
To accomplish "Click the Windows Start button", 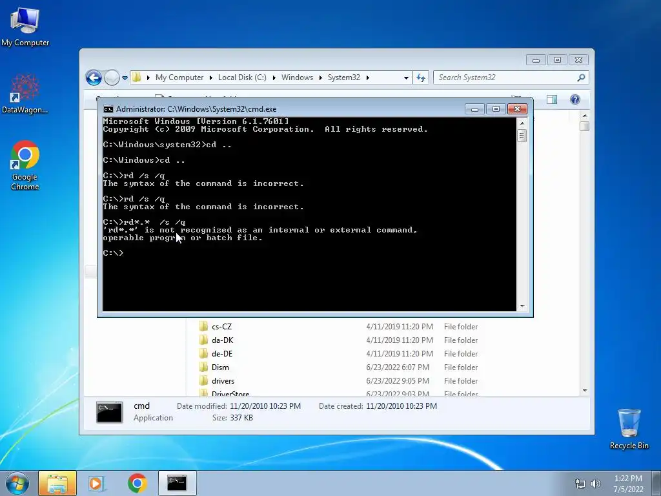I will [x=17, y=483].
